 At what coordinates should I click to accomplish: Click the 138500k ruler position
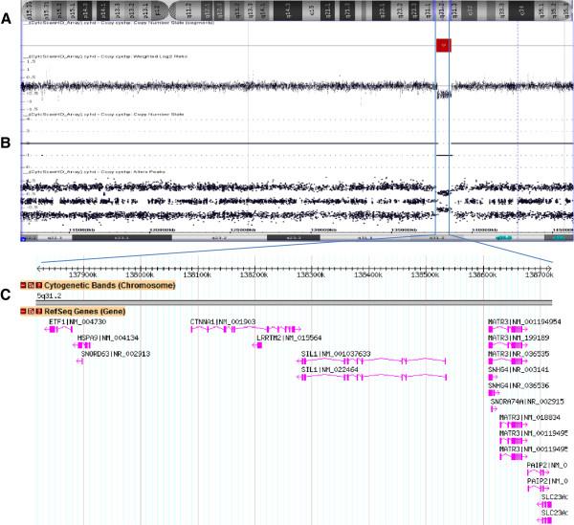[x=426, y=274]
